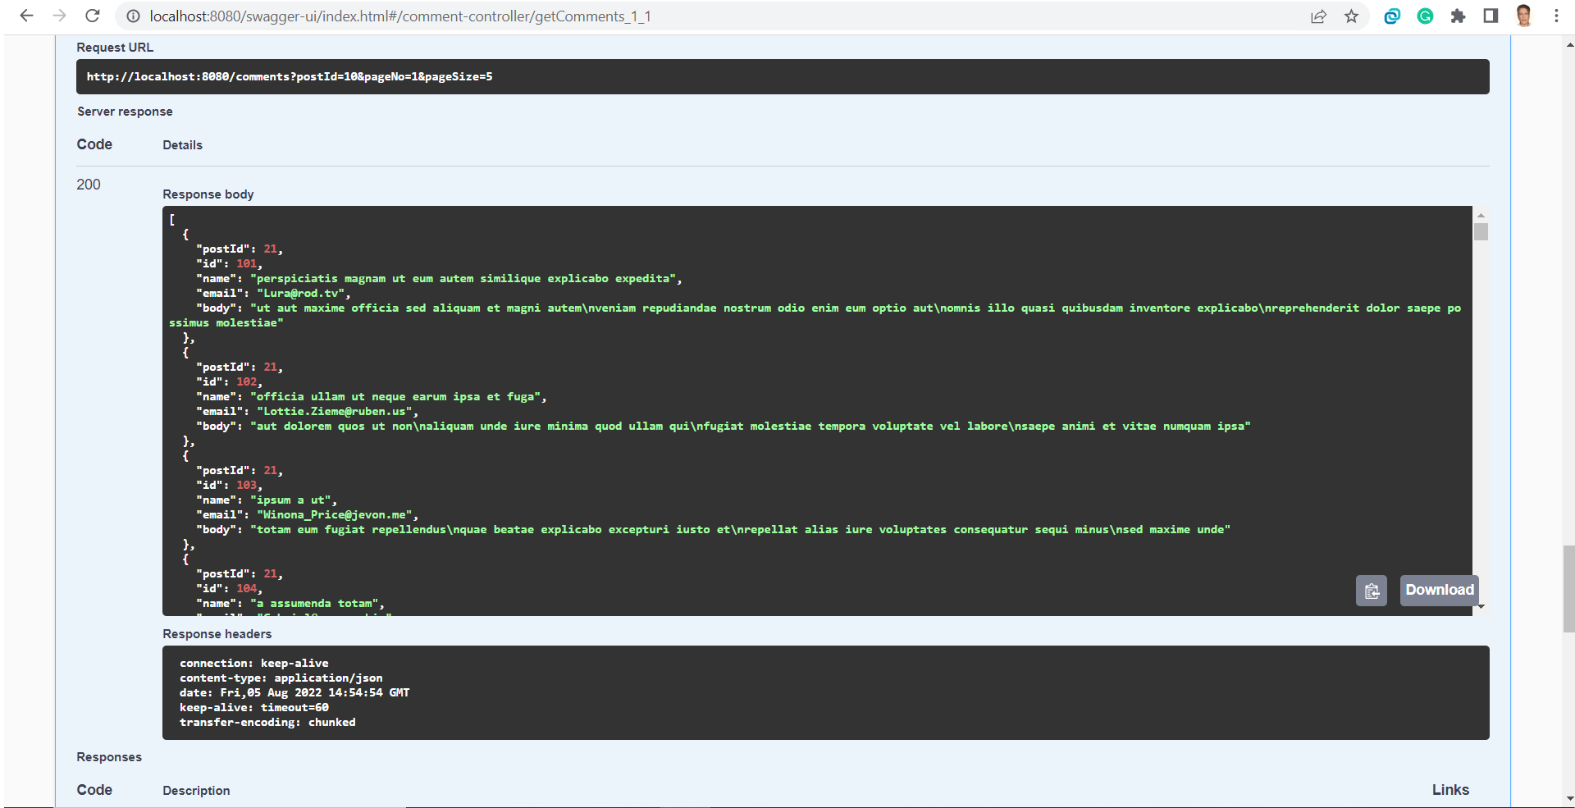Click the address bar URL
The image size is (1575, 808).
pyautogui.click(x=400, y=16)
